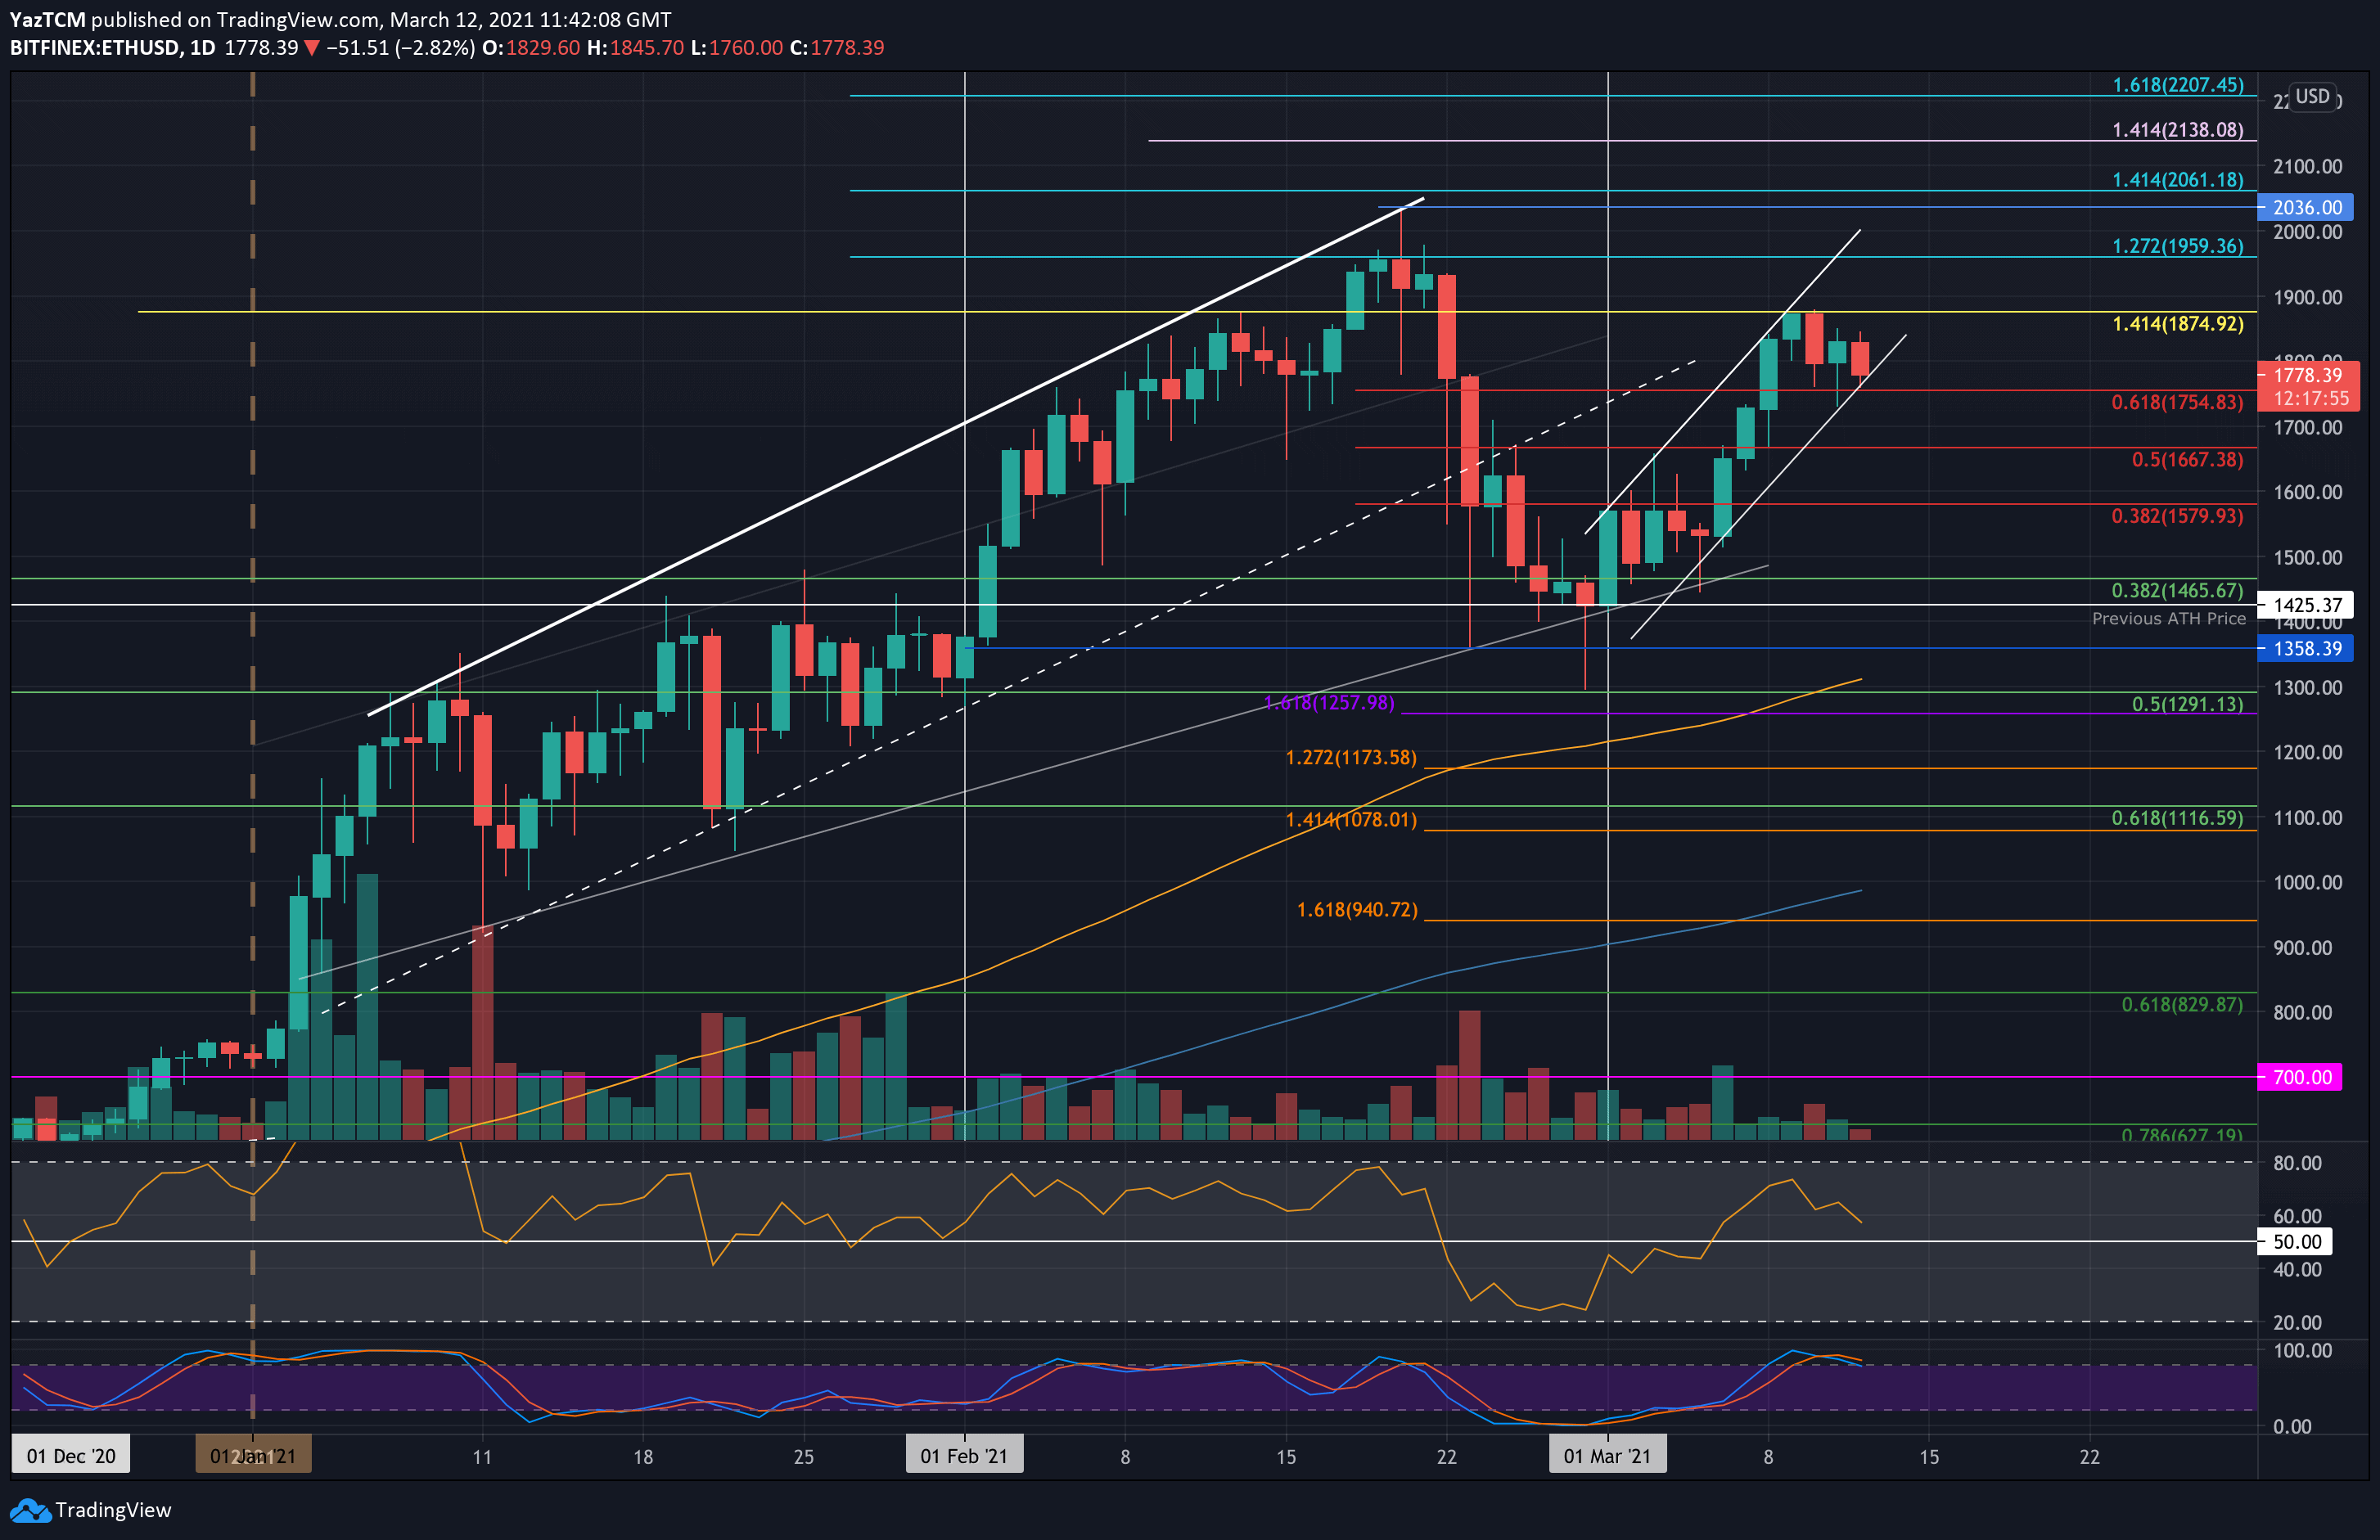Click the 1.414(2061.18) Fibonacci label
The width and height of the screenshot is (2380, 1540).
[x=2177, y=180]
